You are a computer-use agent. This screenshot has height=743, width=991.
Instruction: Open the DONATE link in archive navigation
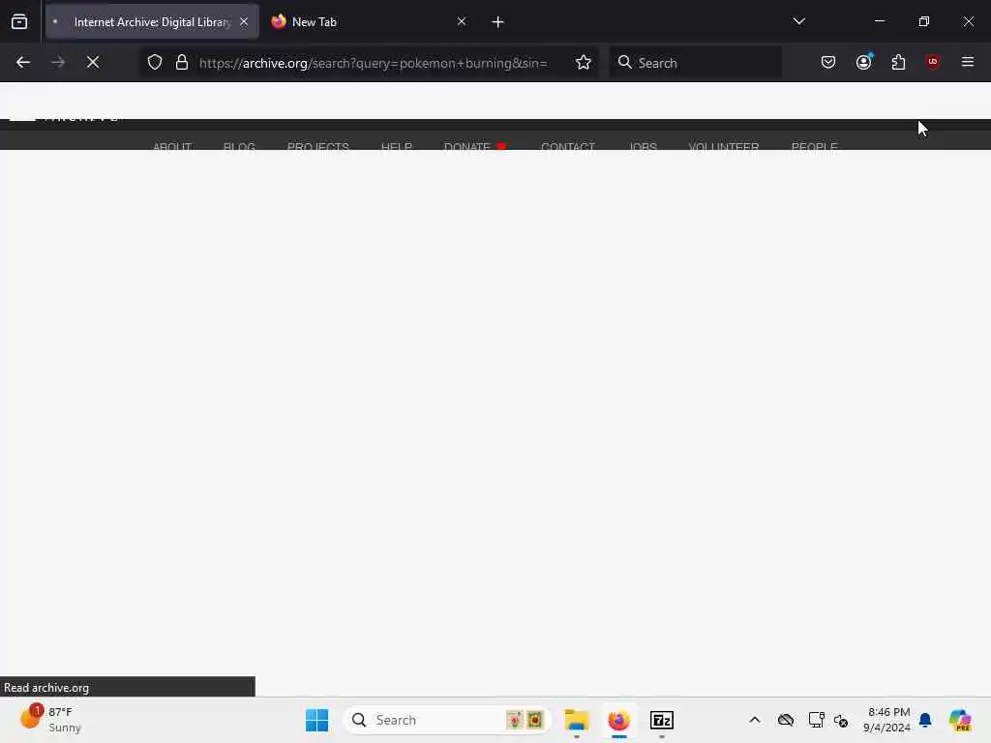(474, 146)
